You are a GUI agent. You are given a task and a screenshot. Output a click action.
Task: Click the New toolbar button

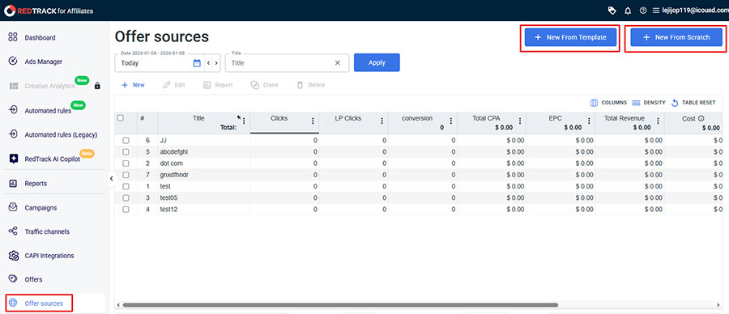(133, 85)
